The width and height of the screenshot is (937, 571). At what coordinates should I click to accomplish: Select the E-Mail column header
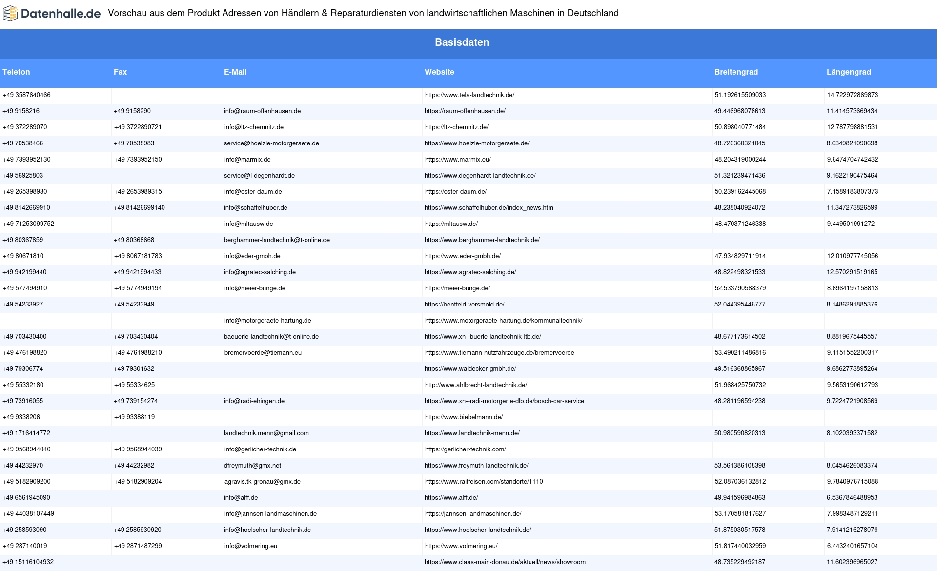235,72
